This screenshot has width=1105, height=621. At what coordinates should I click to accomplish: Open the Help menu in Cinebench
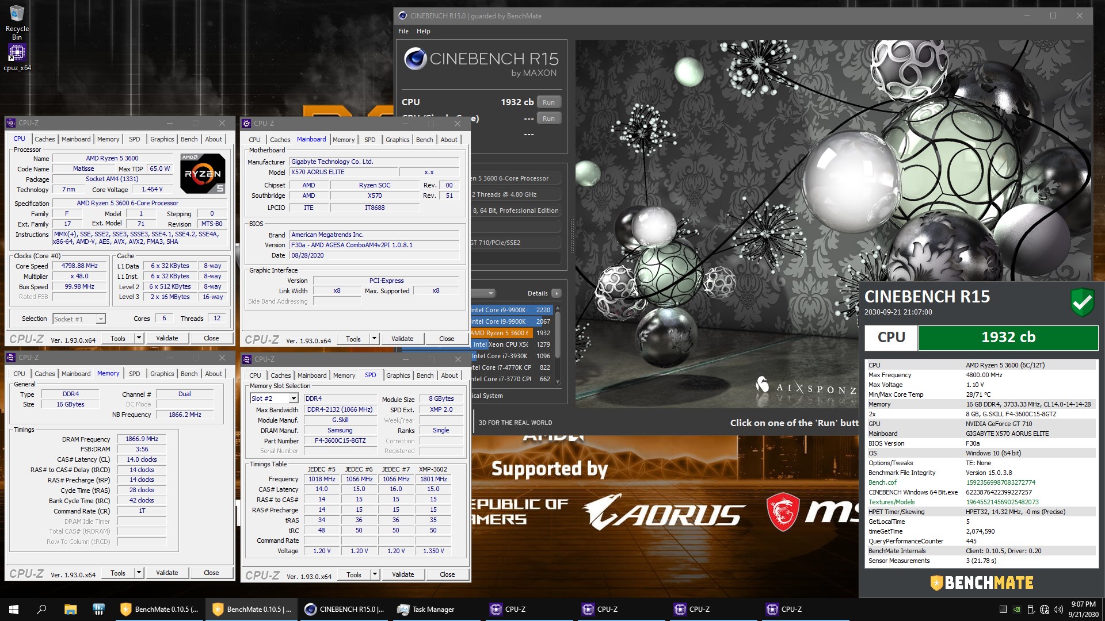point(424,31)
